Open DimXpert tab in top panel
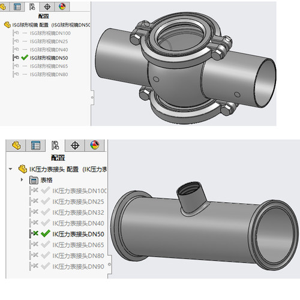The image size is (300, 300). point(47,7)
